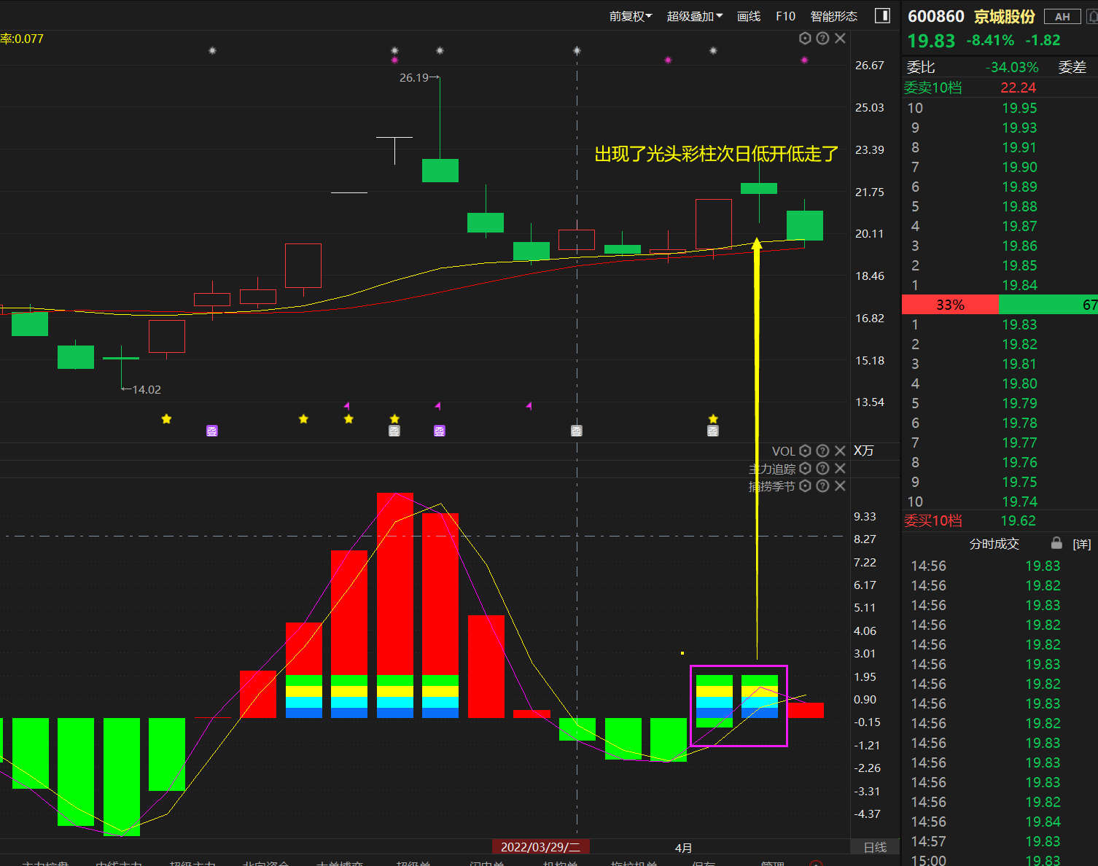1098x866 pixels.
Task: Click the white snowflake marker on the dashed cursor line
Action: click(577, 50)
